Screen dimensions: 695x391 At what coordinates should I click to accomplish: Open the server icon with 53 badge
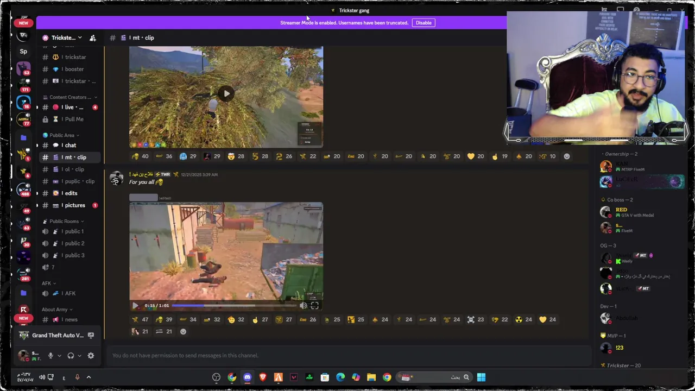pyautogui.click(x=23, y=69)
